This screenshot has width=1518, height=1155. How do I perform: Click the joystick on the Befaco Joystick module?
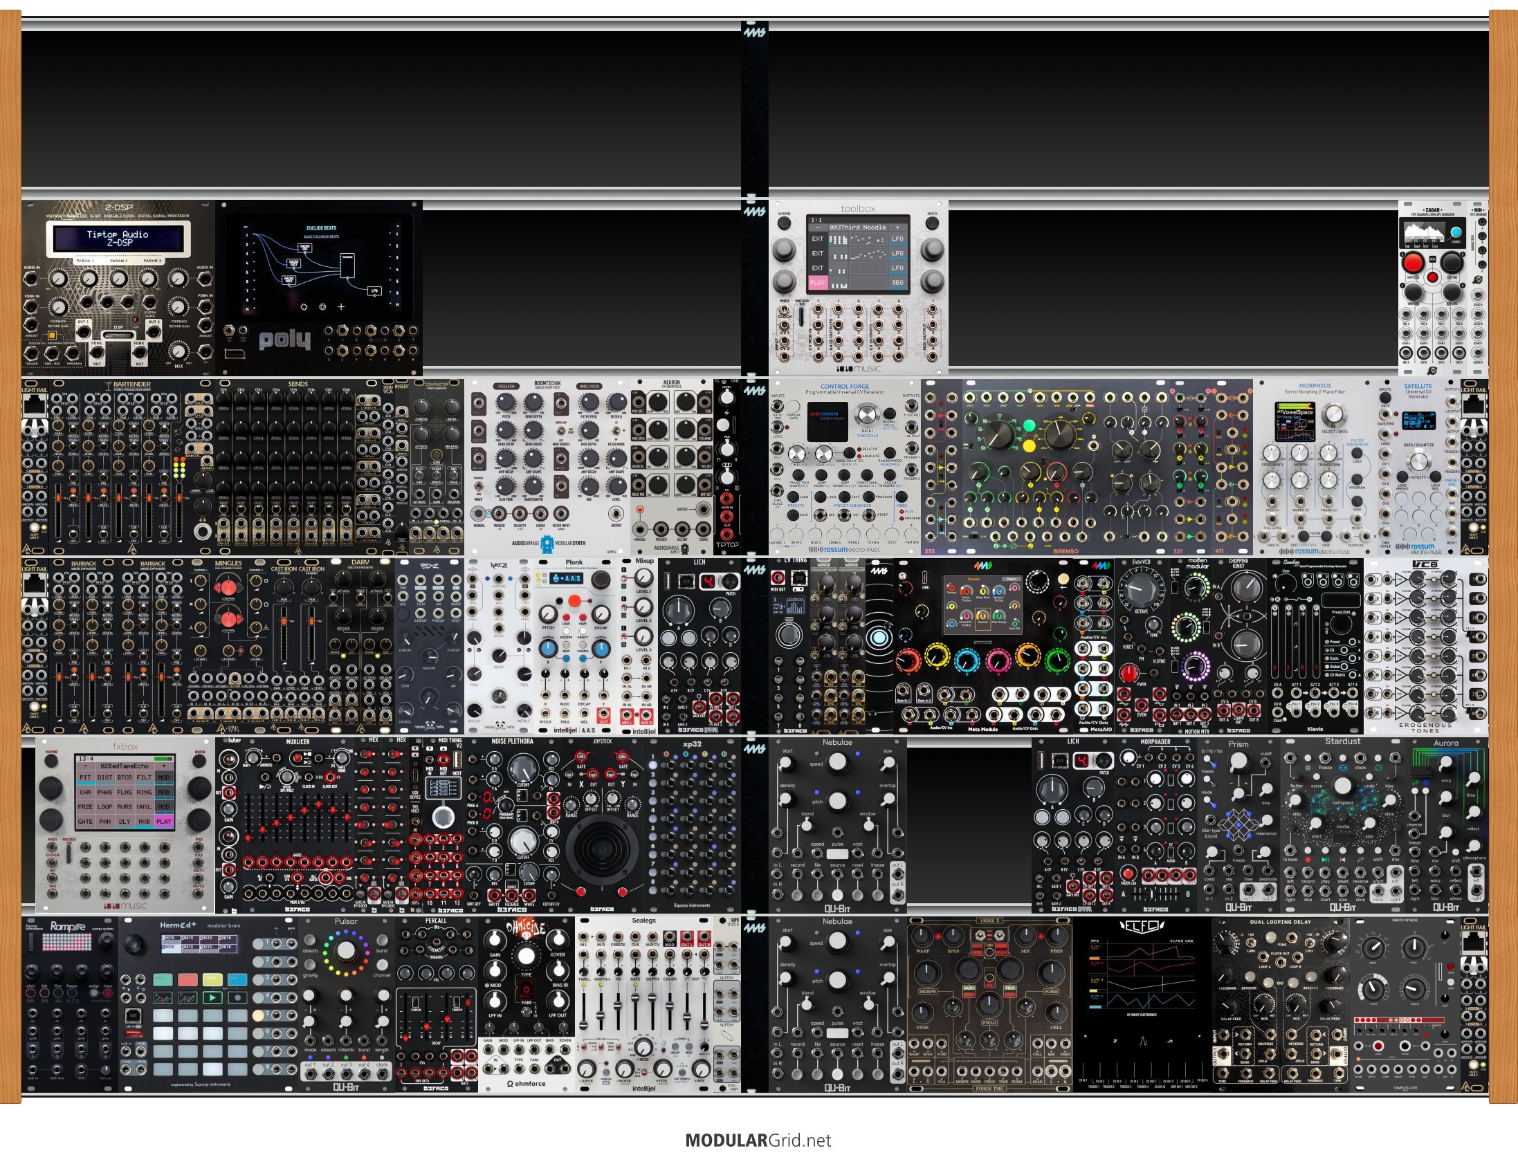(602, 848)
